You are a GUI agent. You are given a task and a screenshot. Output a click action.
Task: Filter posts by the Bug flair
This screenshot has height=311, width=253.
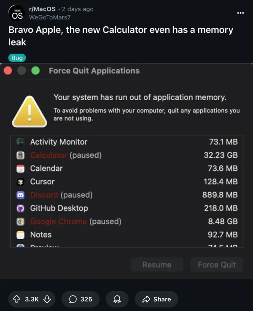point(17,58)
